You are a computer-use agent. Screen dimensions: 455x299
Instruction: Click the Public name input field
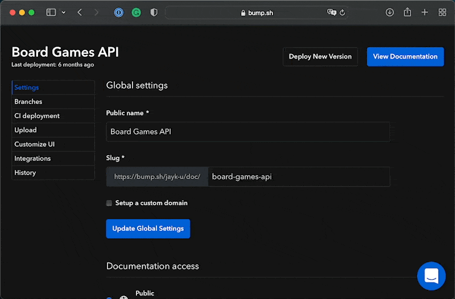(248, 132)
